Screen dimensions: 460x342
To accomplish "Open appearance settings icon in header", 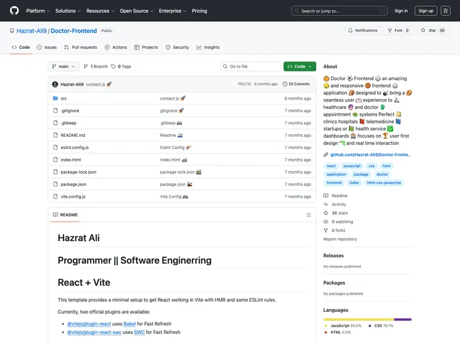I will (x=445, y=11).
